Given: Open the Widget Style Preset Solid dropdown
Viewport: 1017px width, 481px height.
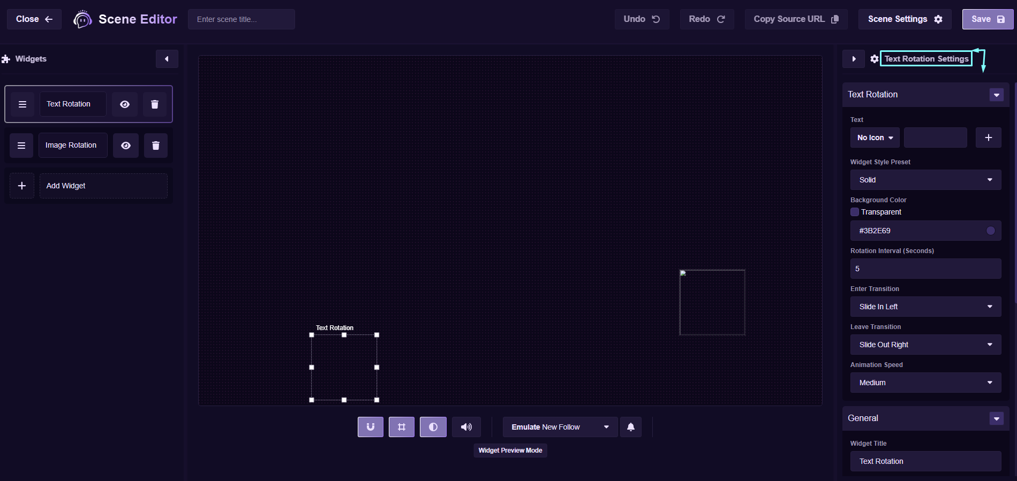Looking at the screenshot, I should 926,180.
